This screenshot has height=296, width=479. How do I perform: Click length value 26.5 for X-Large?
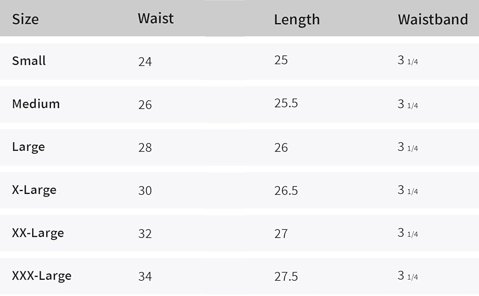286,190
